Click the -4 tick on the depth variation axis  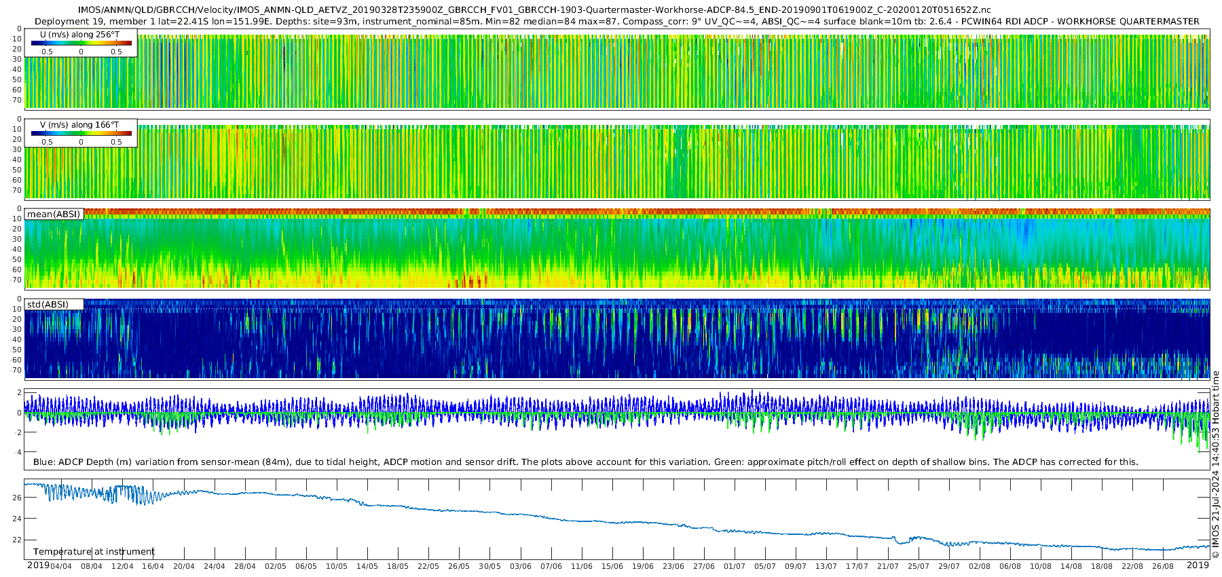coord(17,452)
